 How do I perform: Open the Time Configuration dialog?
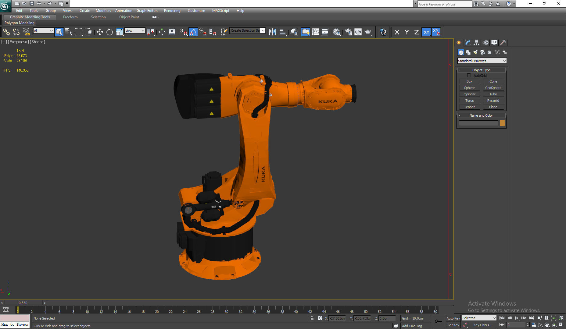[534, 325]
